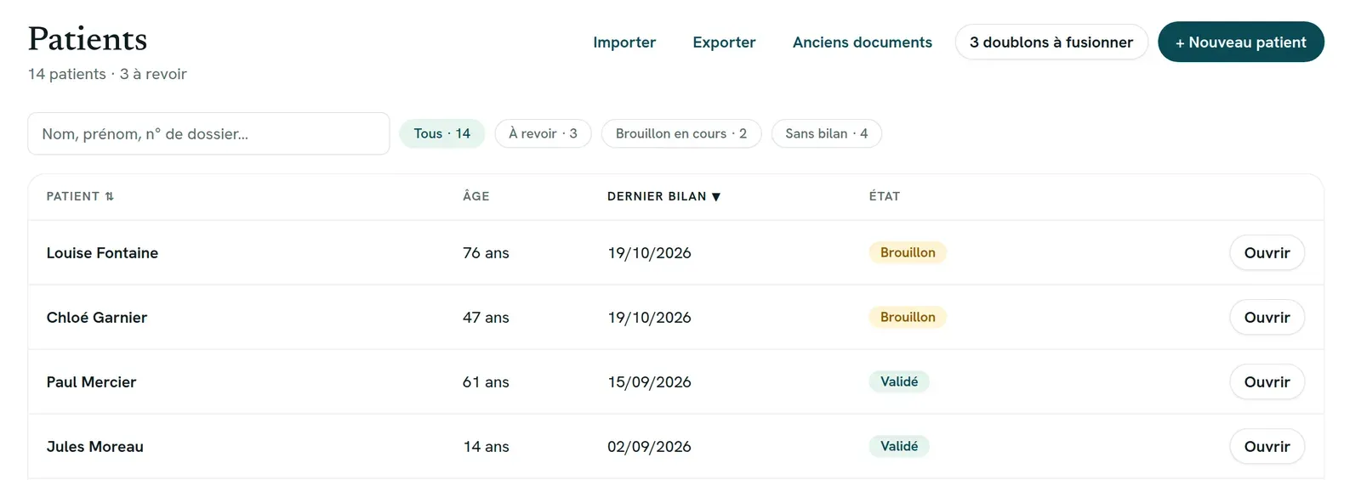Viewport: 1361px width, 480px height.
Task: Create a new patient with Nouveau patient
Action: (1241, 42)
